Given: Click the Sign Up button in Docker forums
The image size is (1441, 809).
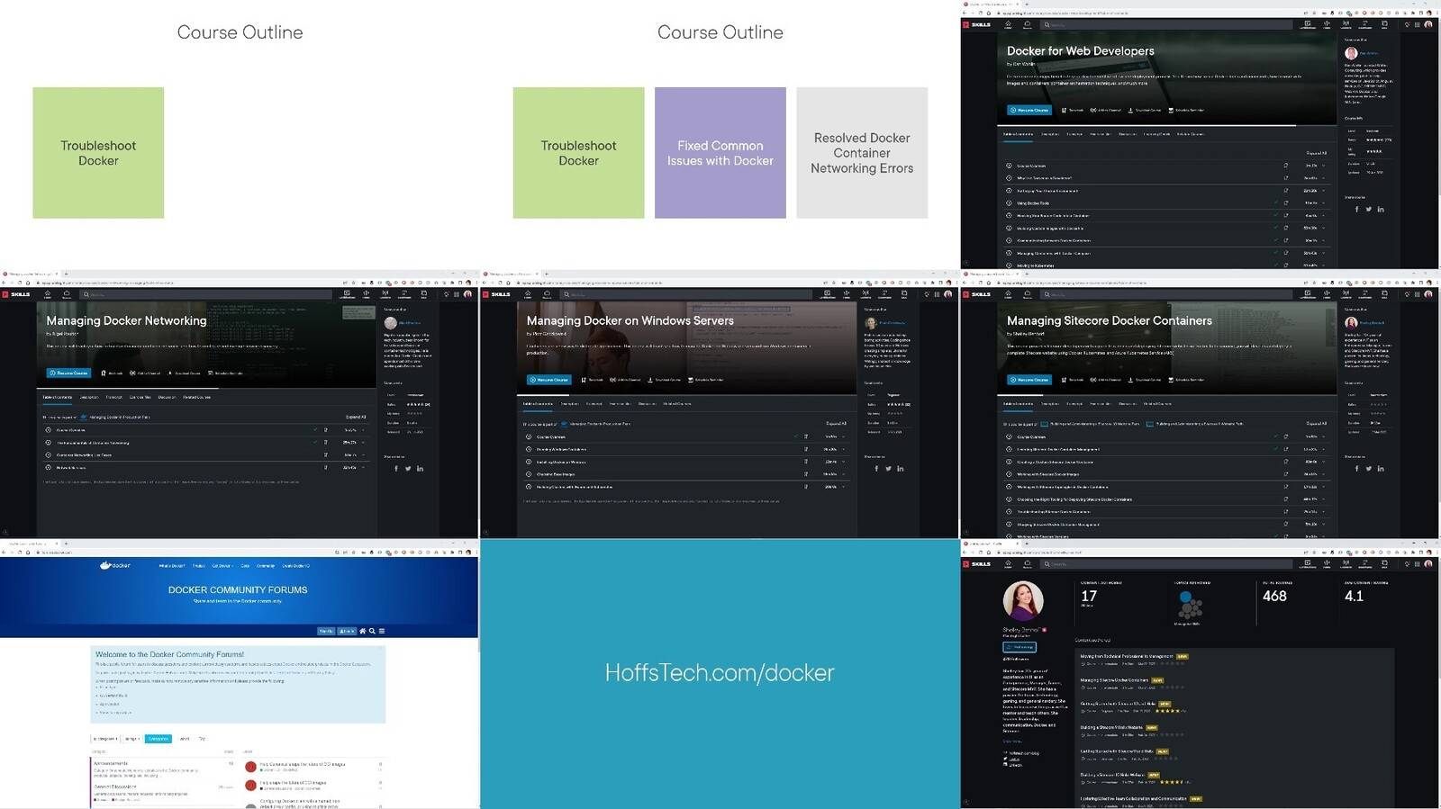Looking at the screenshot, I should (326, 631).
